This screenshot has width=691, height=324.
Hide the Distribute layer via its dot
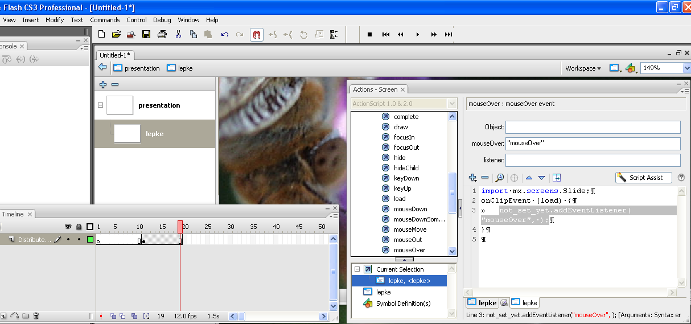tap(68, 240)
